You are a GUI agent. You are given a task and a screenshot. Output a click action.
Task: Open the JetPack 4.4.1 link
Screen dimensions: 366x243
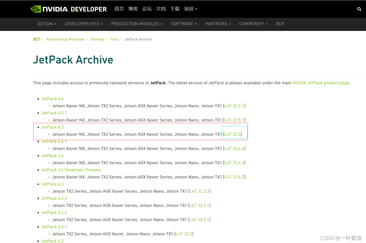pyautogui.click(x=54, y=141)
